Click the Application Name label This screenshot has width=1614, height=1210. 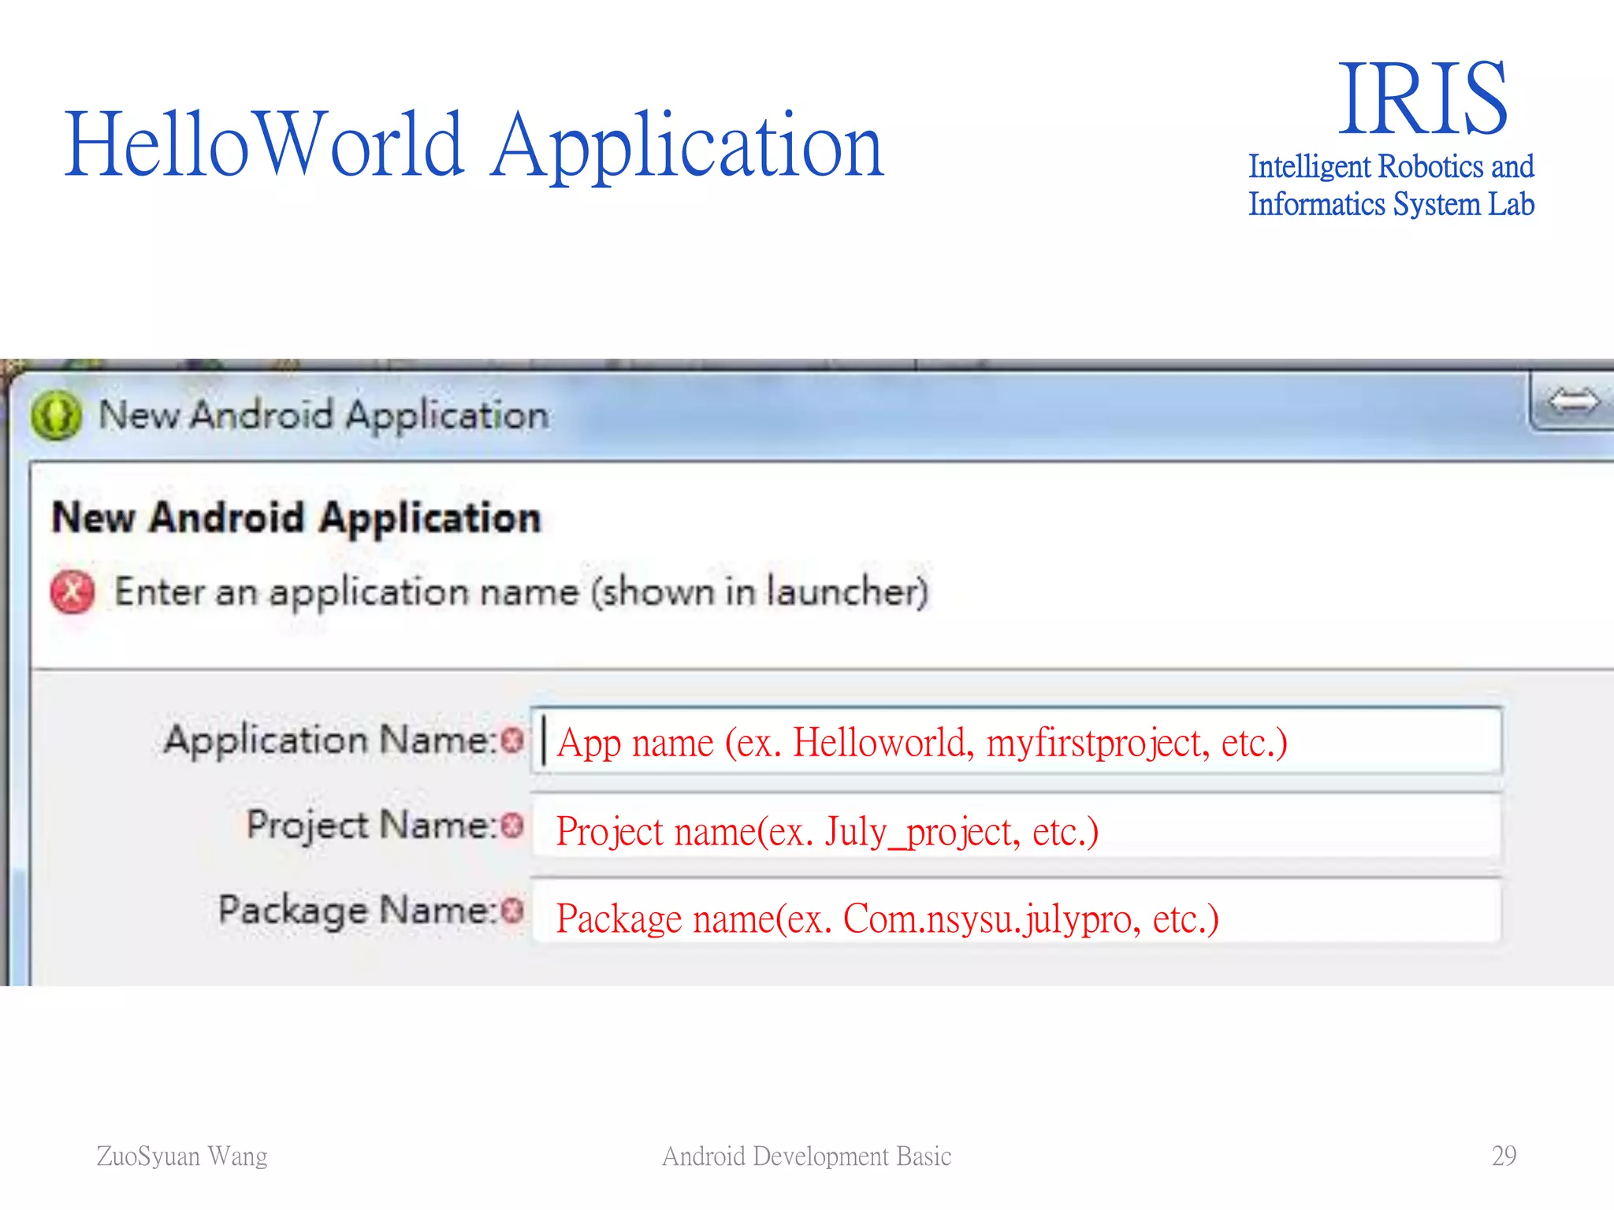click(x=329, y=740)
